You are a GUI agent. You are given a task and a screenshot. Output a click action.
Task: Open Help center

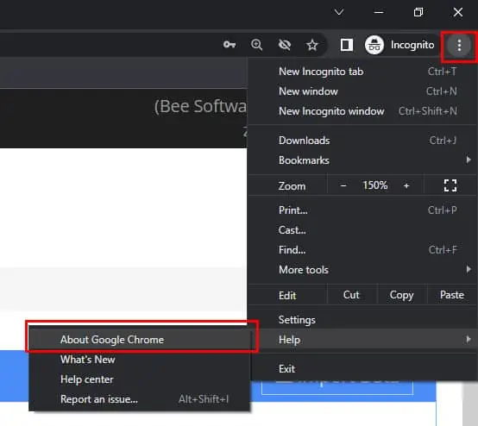(140, 379)
